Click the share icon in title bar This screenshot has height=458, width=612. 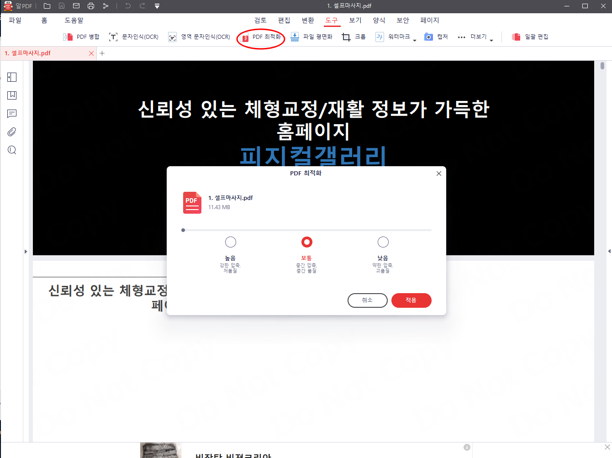(x=106, y=6)
